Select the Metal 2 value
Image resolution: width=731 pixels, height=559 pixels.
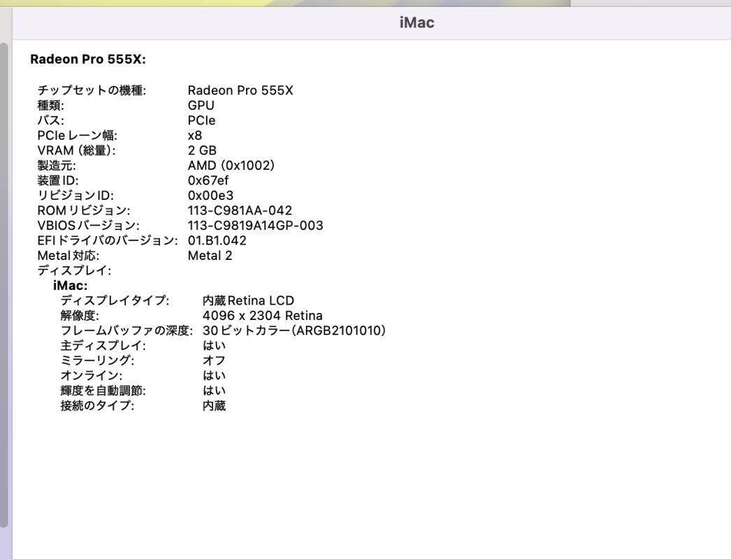210,256
